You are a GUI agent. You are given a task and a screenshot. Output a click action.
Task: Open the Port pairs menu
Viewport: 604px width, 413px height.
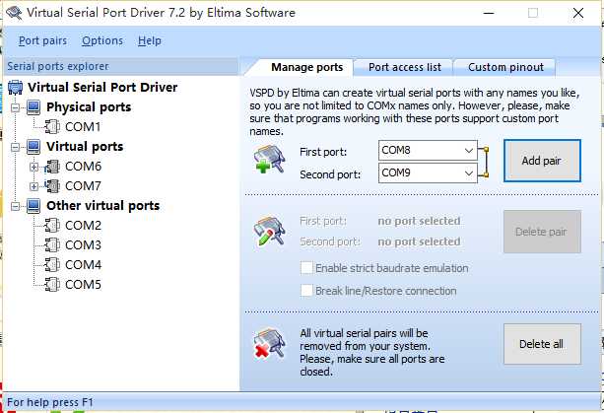coord(42,40)
